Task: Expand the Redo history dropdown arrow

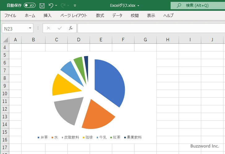Action: click(68, 6)
